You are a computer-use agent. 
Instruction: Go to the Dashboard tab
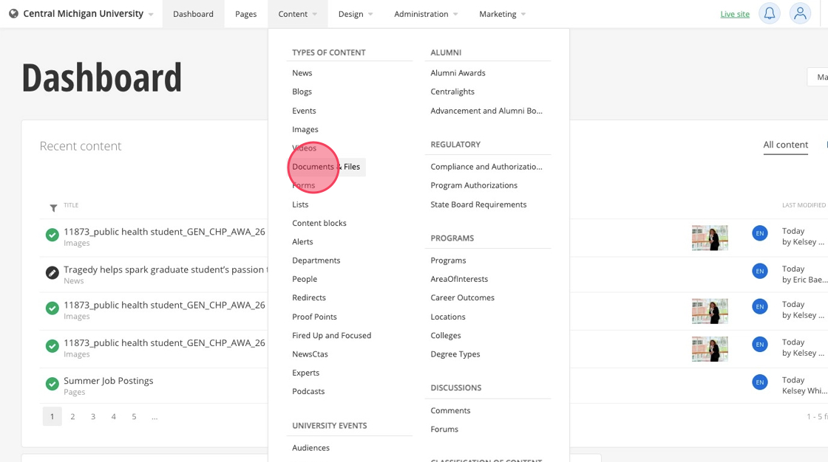[x=193, y=14]
